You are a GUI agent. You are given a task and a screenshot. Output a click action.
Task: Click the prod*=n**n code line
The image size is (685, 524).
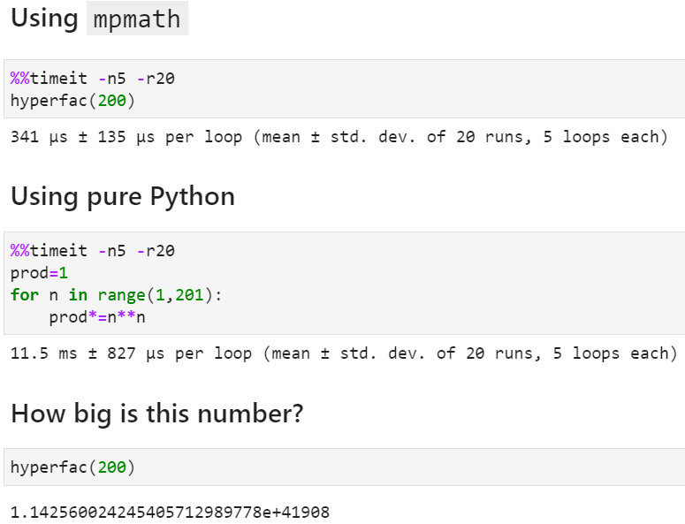(x=97, y=317)
